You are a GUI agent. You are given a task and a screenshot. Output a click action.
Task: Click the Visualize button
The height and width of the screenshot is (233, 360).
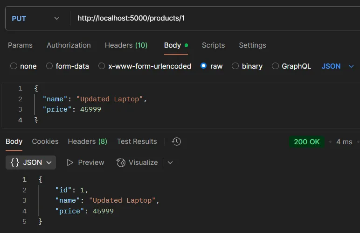tap(137, 162)
